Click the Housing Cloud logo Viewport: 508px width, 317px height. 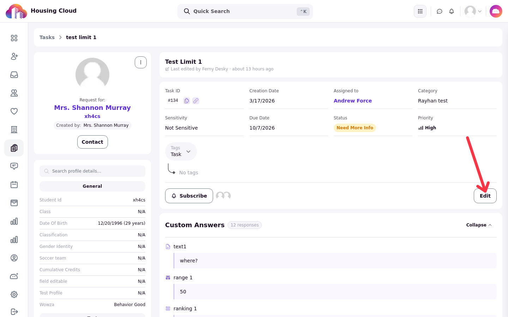click(17, 11)
